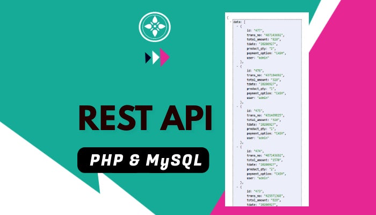This screenshot has width=376, height=215.
Task: Click the "data" key label
Action: point(237,21)
